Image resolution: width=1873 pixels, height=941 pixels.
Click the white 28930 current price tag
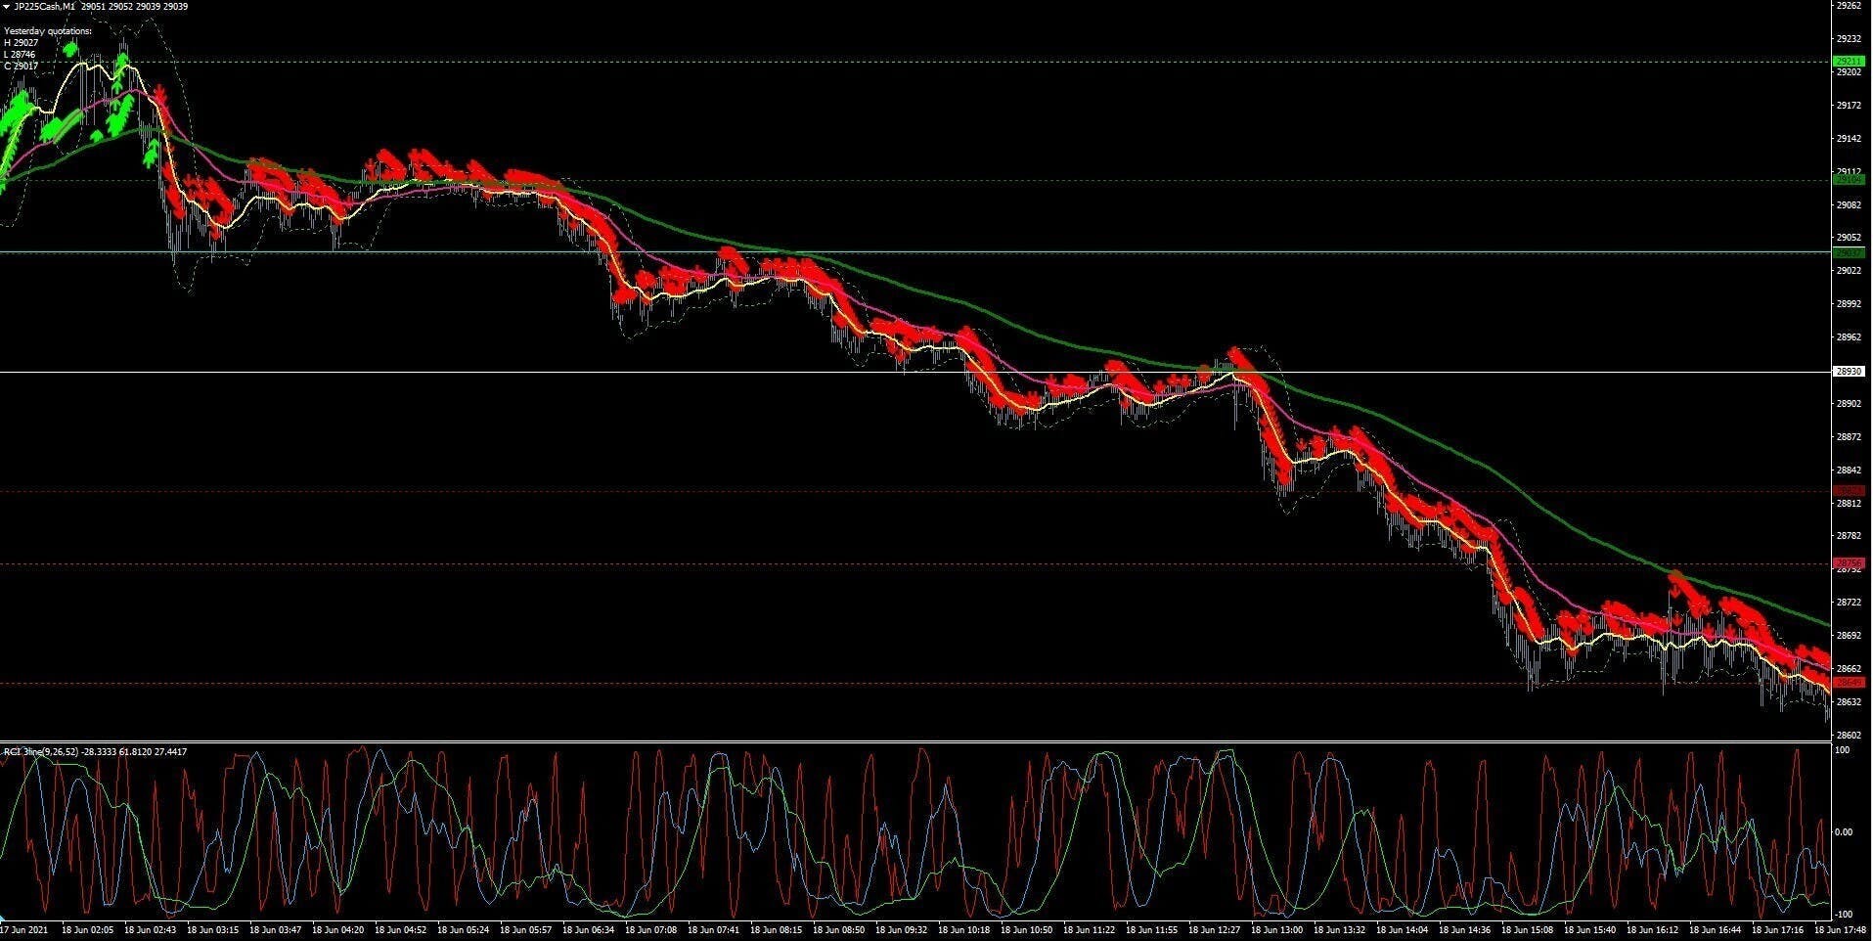pyautogui.click(x=1849, y=372)
